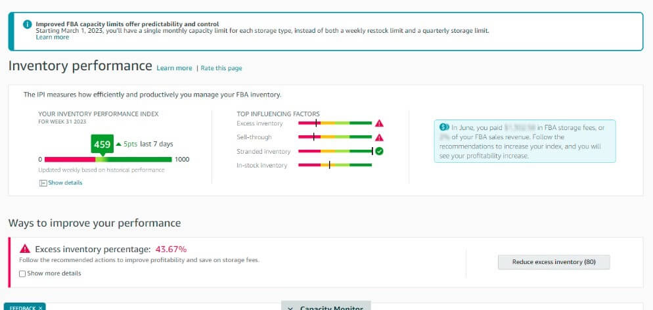Click the info icon in the FBA banner

tap(28, 24)
